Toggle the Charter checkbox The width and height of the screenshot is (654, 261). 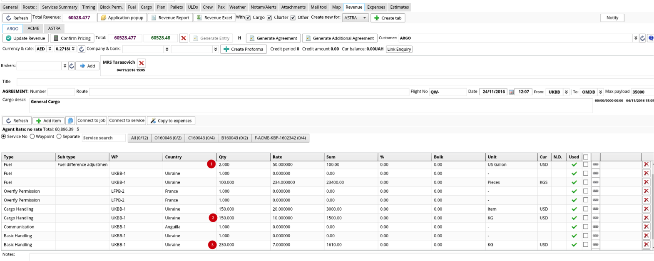coord(269,18)
